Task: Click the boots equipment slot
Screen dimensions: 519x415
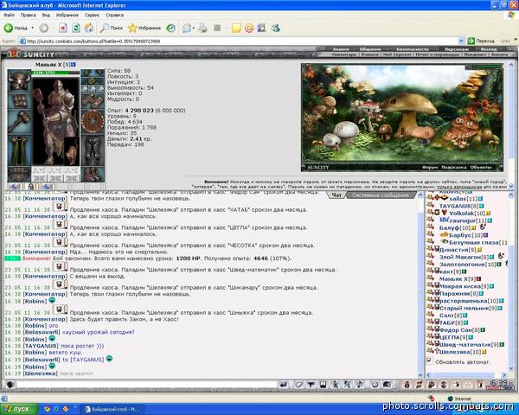Action: click(x=93, y=175)
